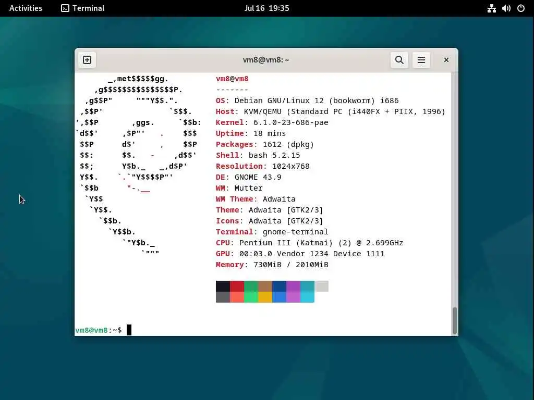Click the black color block
Viewport: 534px width, 400px height.
223,286
